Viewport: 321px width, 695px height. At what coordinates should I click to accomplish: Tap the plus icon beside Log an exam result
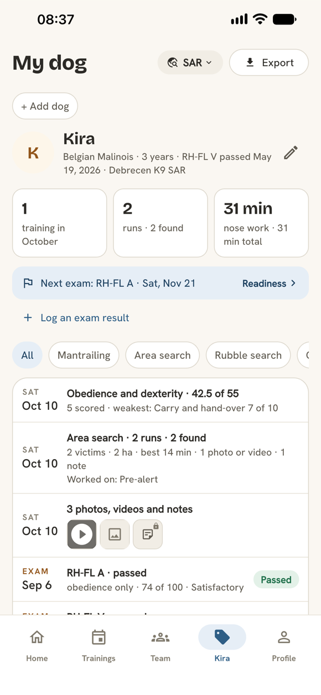click(28, 318)
